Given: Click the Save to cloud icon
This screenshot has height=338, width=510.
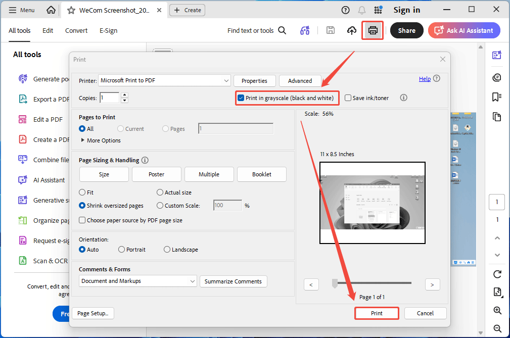Looking at the screenshot, I should click(351, 30).
